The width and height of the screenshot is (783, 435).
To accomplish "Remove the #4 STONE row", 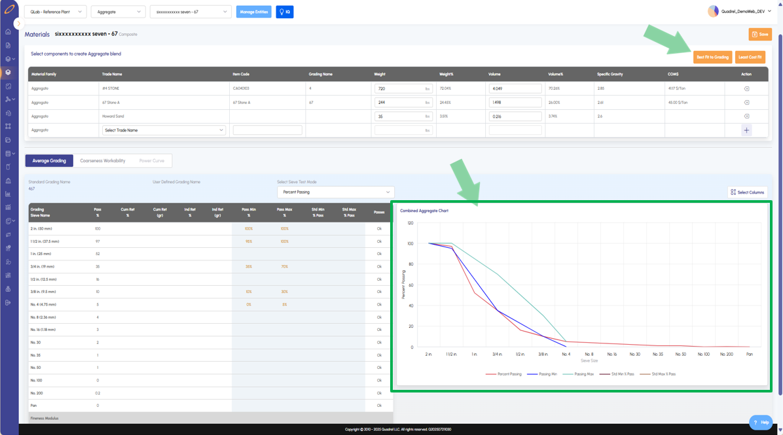I will coord(746,88).
